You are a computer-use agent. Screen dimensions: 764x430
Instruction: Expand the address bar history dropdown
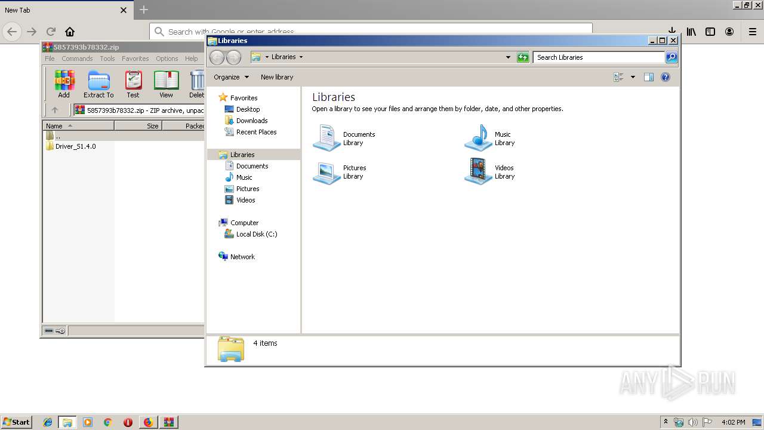click(508, 57)
